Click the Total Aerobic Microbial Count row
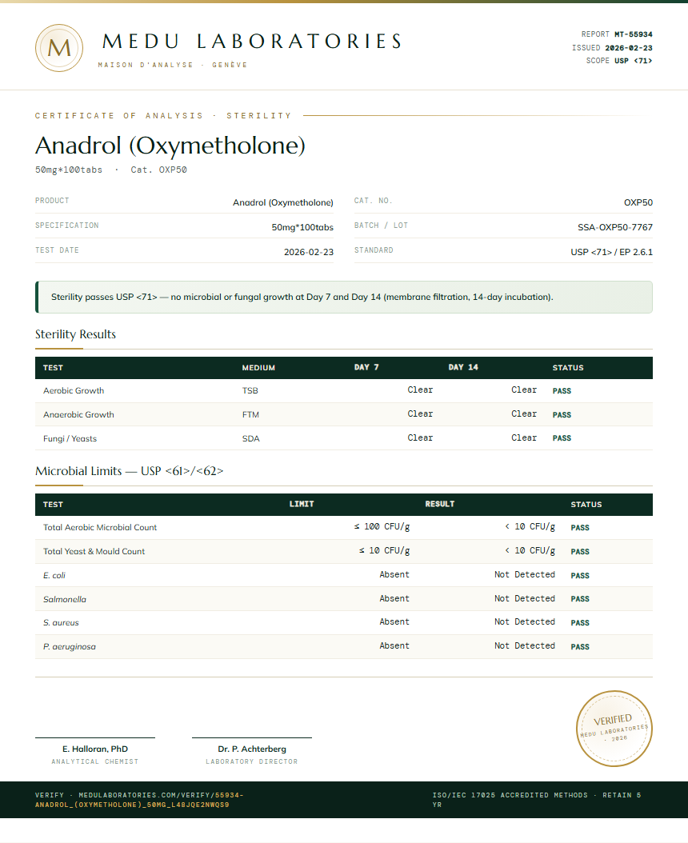The width and height of the screenshot is (688, 843). coord(344,527)
